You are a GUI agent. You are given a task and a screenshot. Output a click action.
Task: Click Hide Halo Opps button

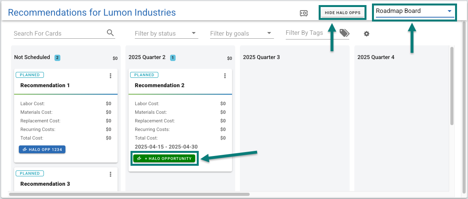[343, 13]
